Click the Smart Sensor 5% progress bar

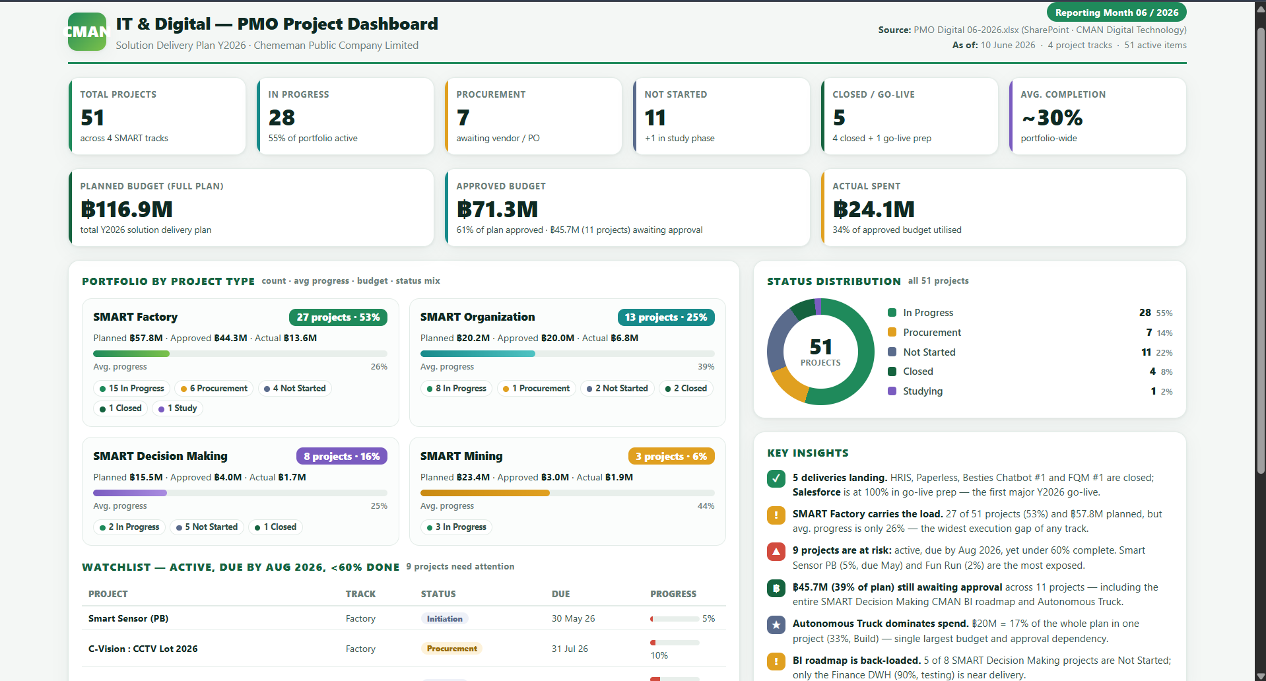(x=675, y=619)
